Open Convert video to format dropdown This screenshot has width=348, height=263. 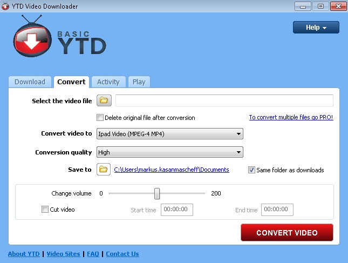click(x=170, y=134)
